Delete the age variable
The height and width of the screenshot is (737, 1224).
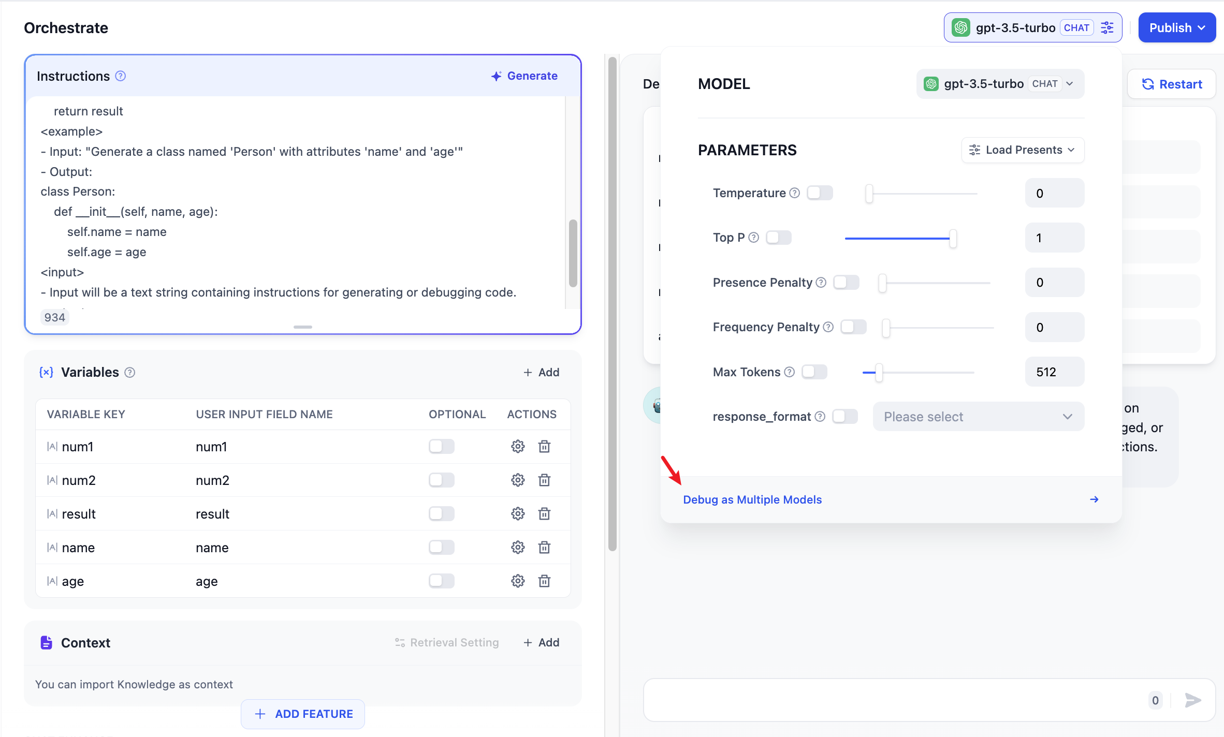544,581
